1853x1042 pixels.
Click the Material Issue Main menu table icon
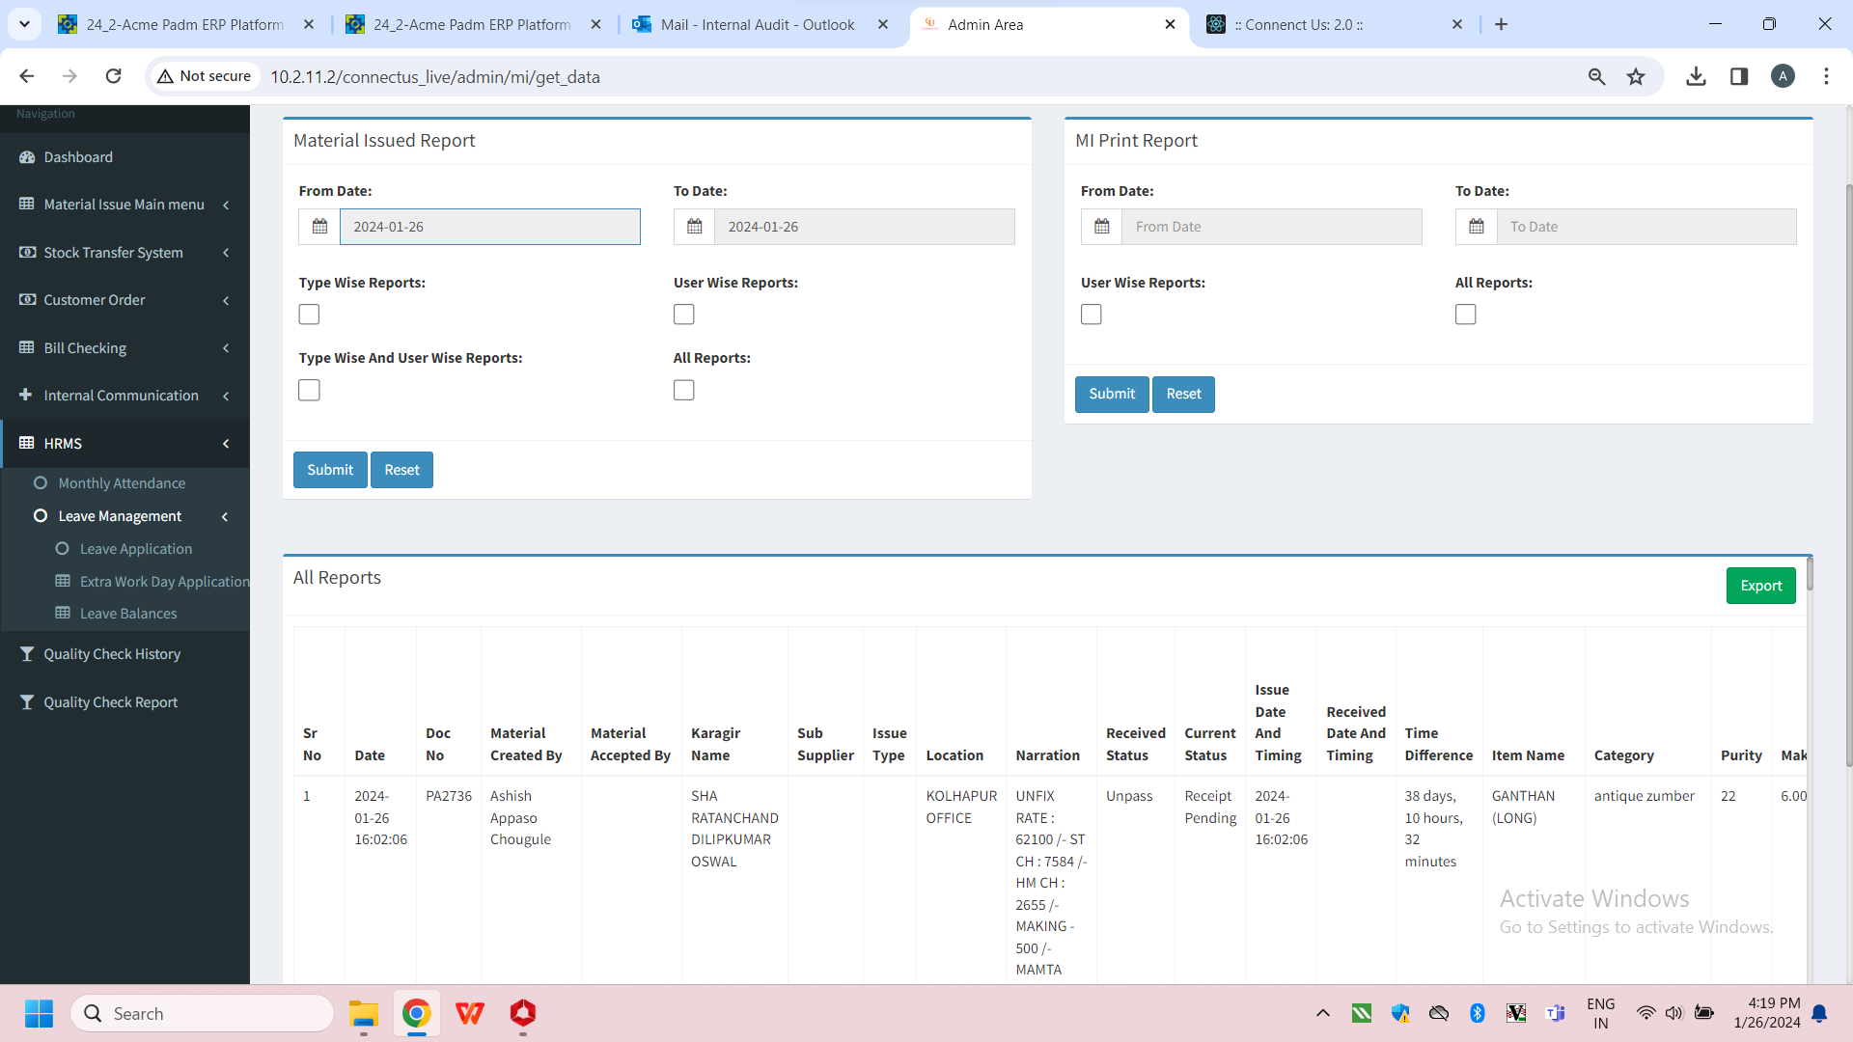coord(26,205)
